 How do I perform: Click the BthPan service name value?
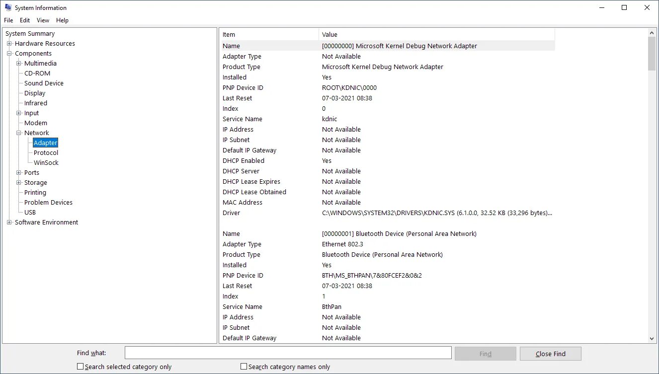point(331,307)
